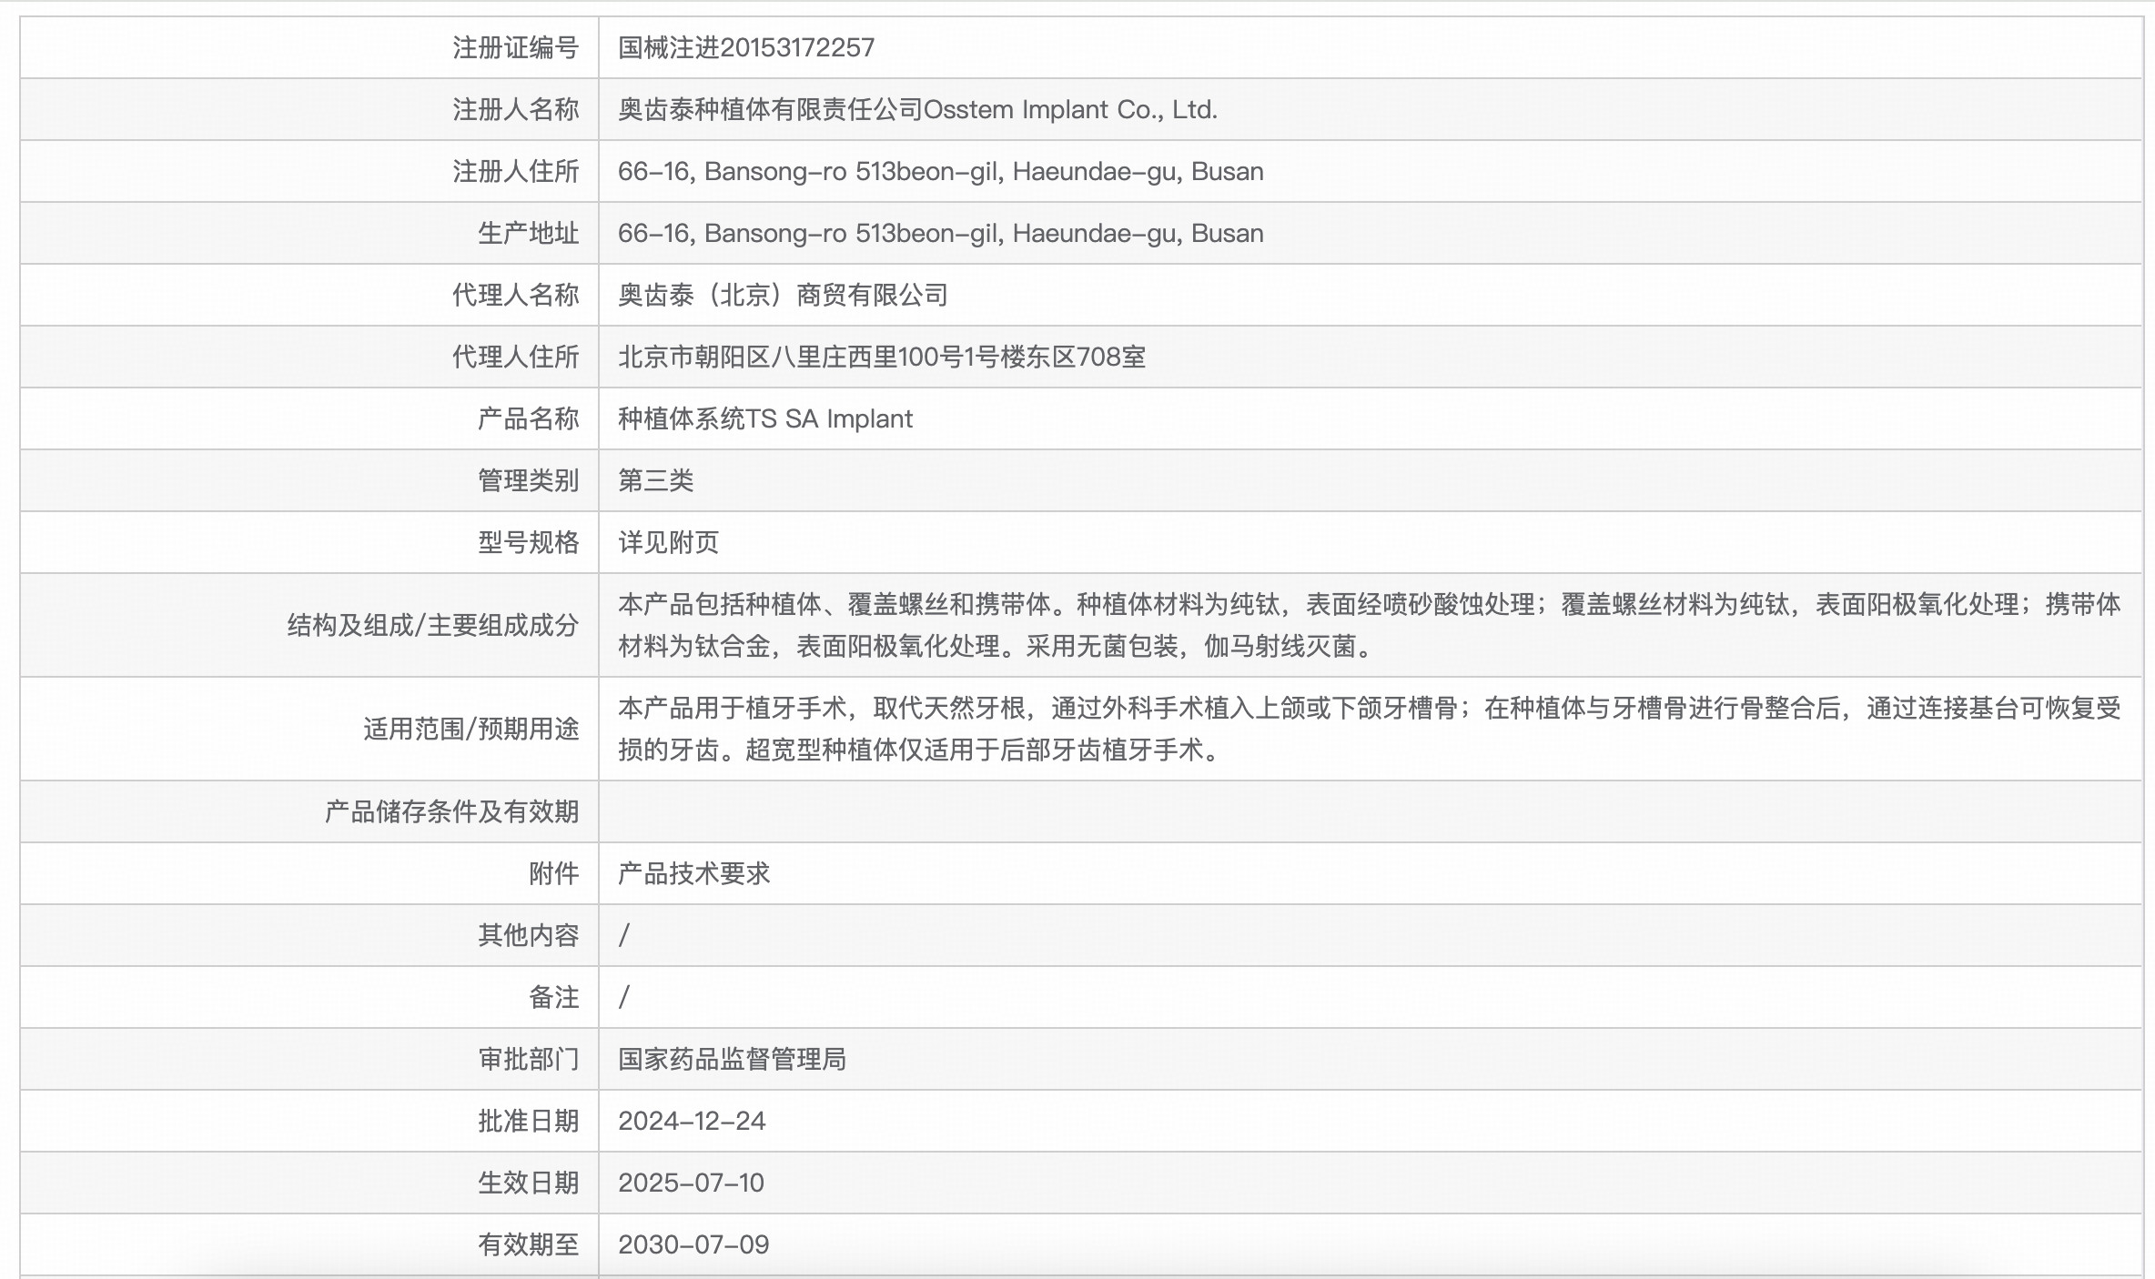This screenshot has width=2155, height=1279.
Task: Click the effective date 2025-07-10
Action: (x=691, y=1183)
